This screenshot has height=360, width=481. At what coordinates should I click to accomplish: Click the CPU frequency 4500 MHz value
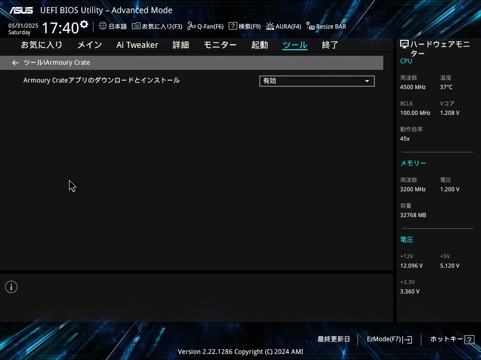tap(413, 87)
